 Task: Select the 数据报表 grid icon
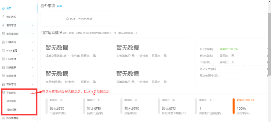(4, 67)
